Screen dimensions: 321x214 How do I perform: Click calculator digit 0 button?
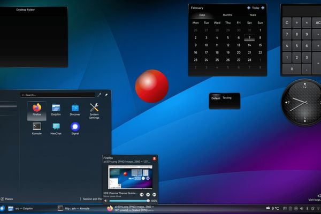[292, 69]
